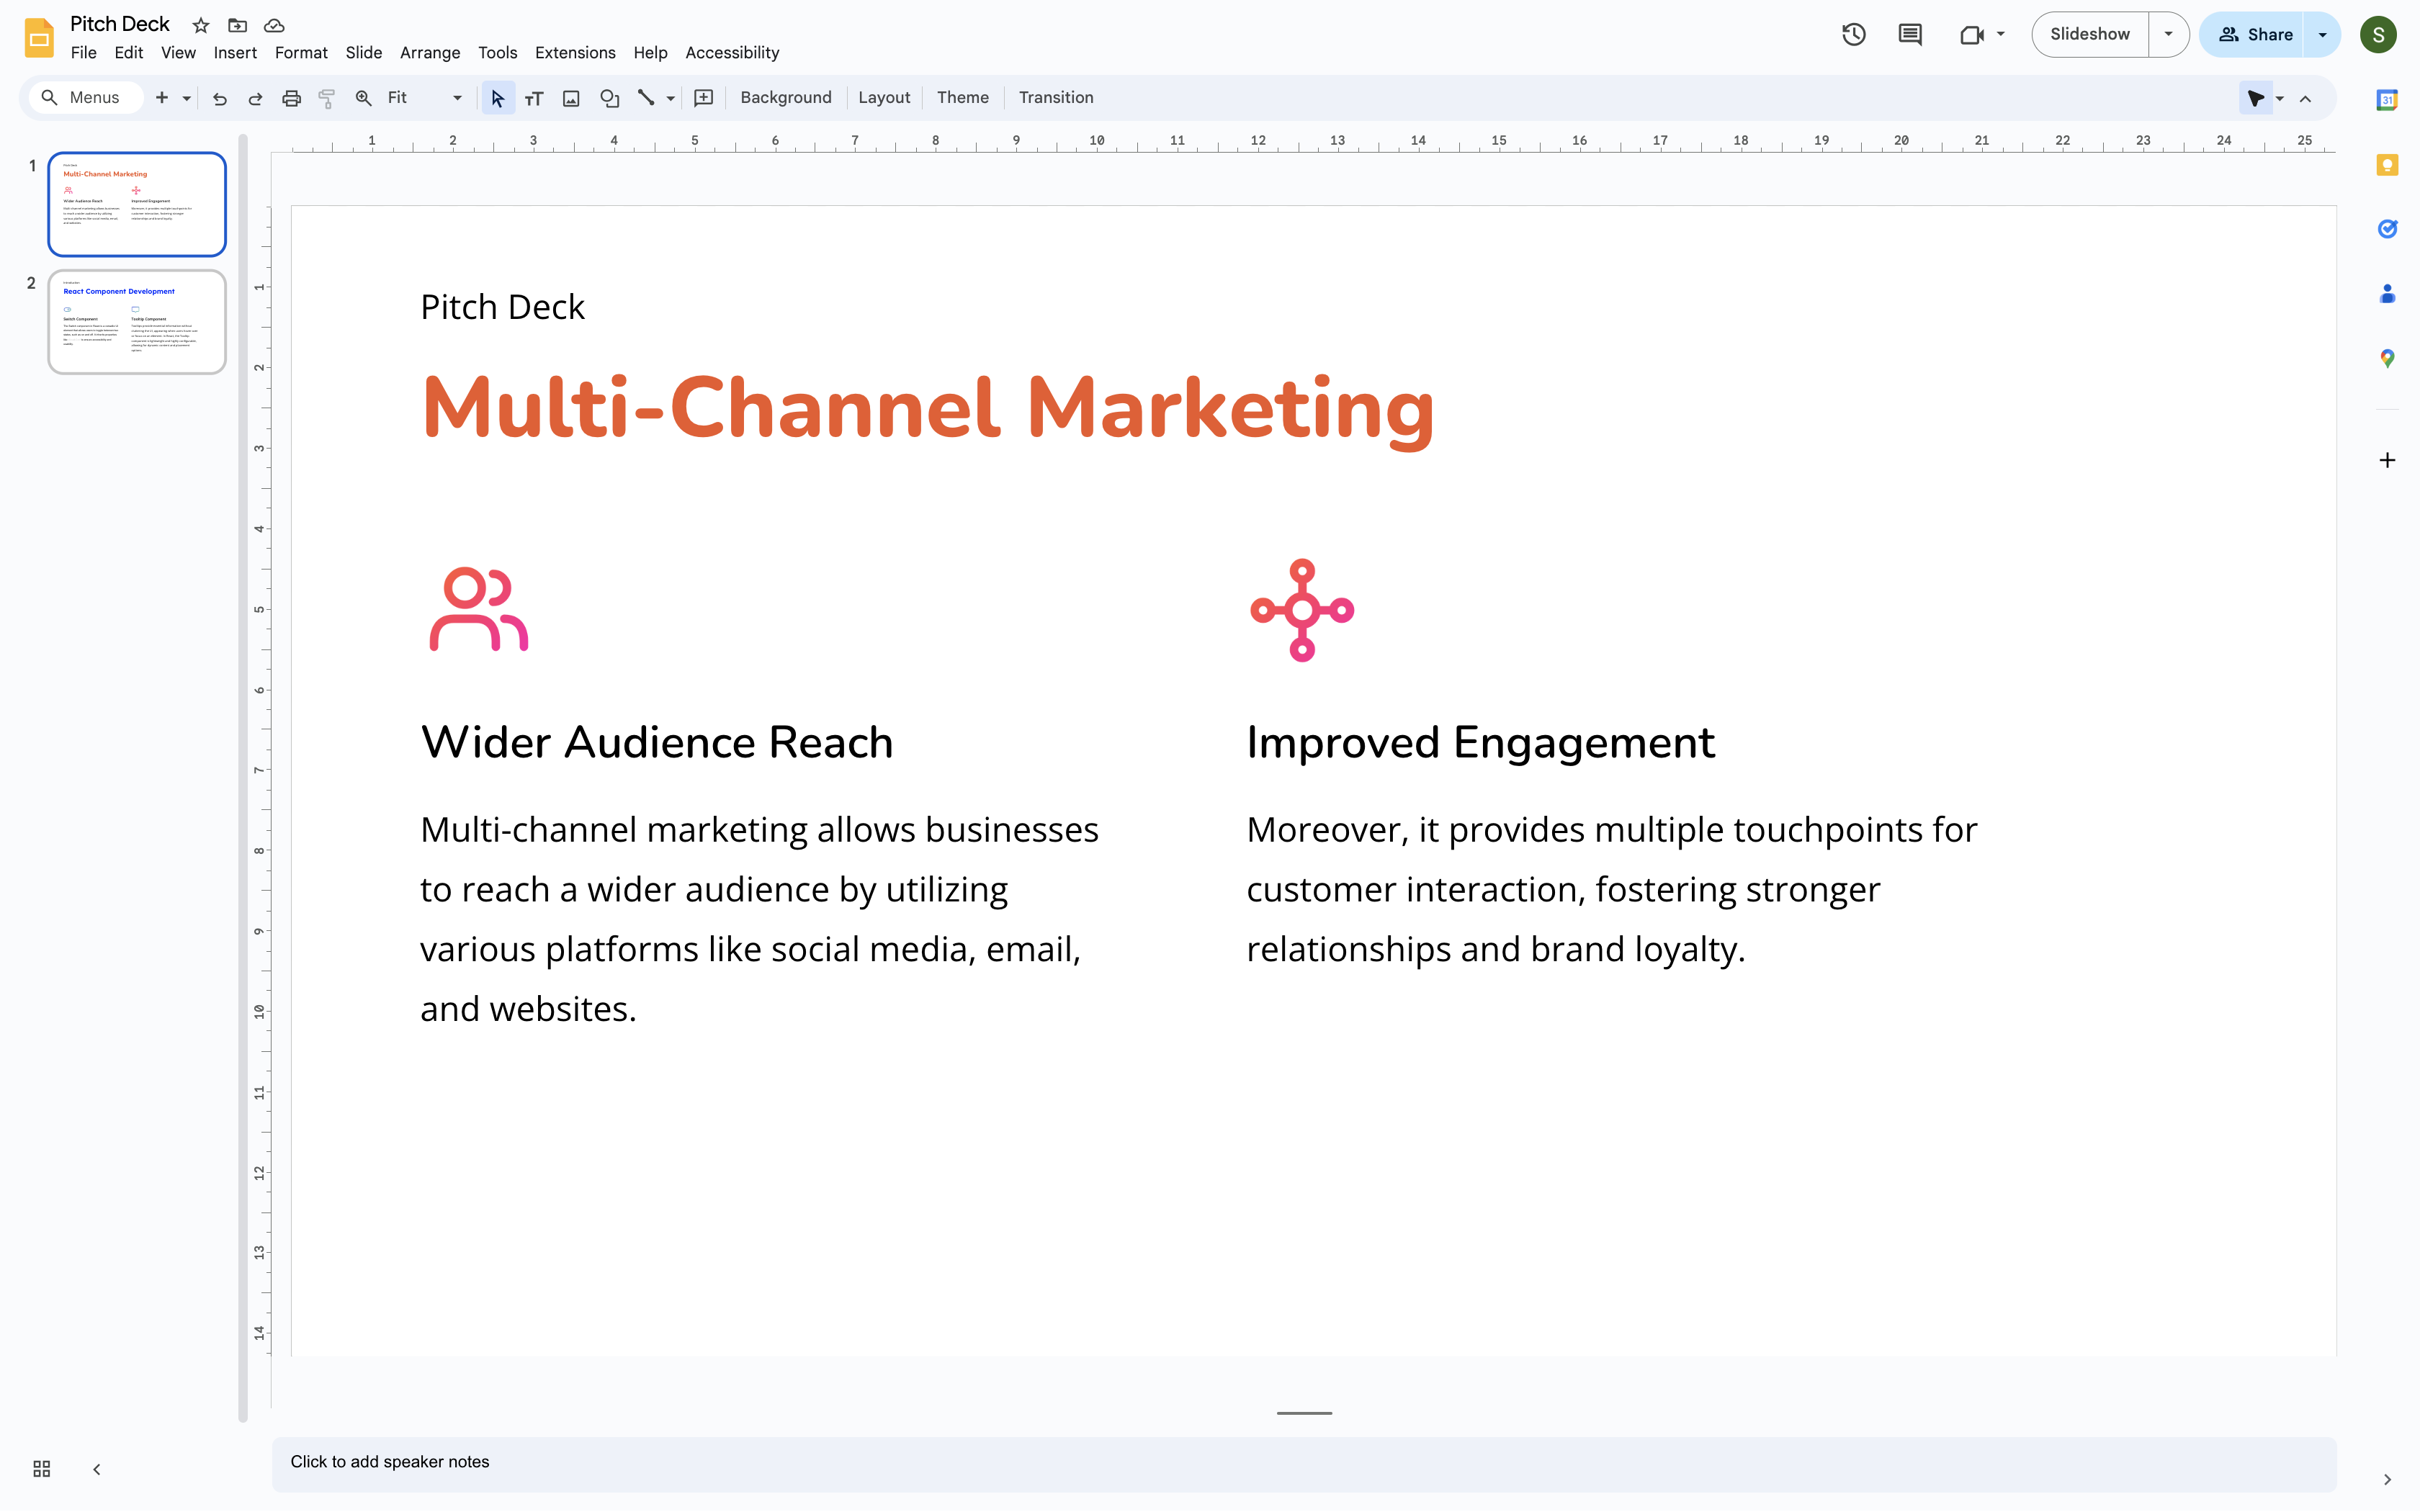
Task: Select the Multi-Channel Marketing slide thumbnail
Action: [x=137, y=204]
